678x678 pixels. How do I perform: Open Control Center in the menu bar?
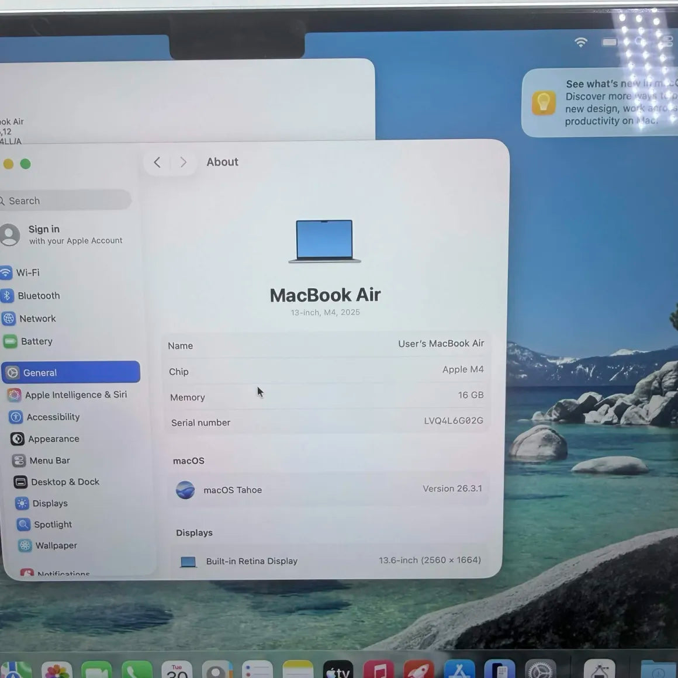tap(669, 41)
